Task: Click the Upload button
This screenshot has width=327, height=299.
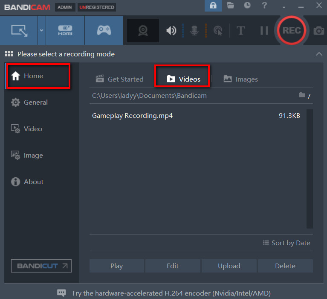Action: (229, 266)
